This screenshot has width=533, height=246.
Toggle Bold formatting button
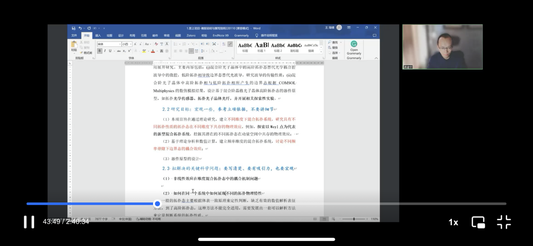(100, 51)
